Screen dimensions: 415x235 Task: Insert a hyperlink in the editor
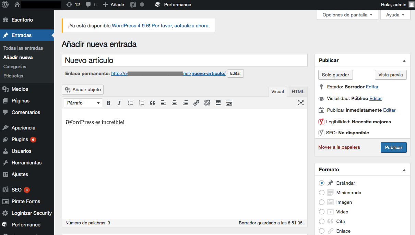coord(196,102)
